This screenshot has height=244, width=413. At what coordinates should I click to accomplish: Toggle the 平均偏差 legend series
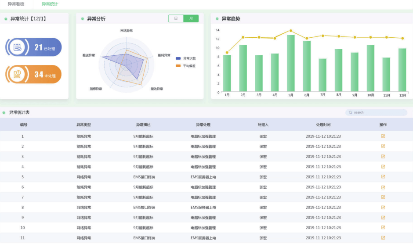185,66
